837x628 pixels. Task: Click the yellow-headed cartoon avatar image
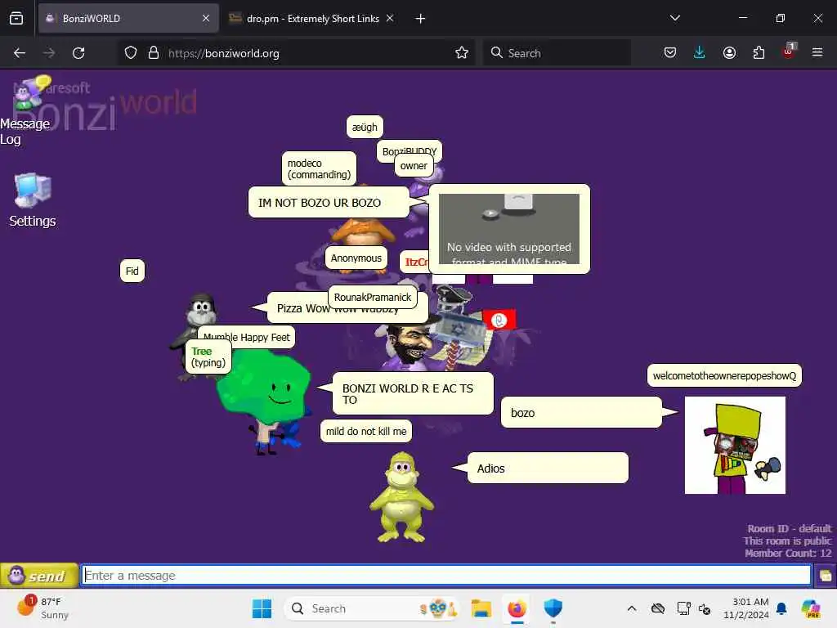(735, 445)
